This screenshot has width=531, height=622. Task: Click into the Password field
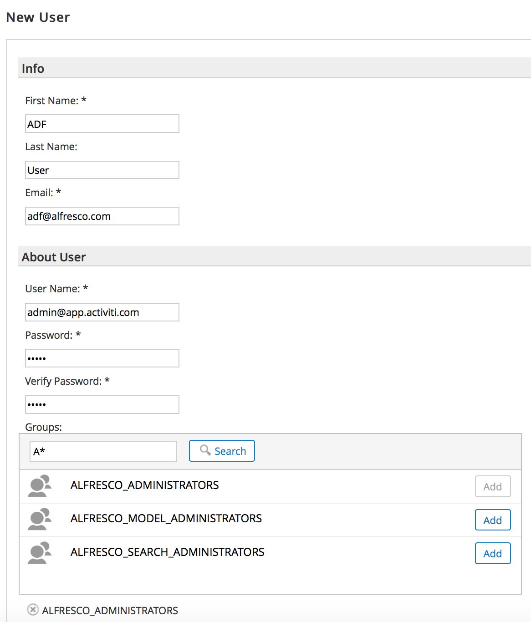pos(102,358)
